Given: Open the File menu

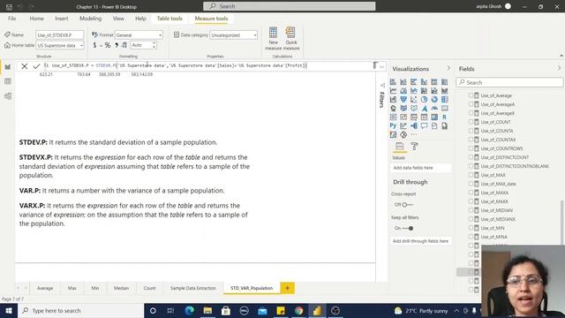Looking at the screenshot, I should 11,19.
